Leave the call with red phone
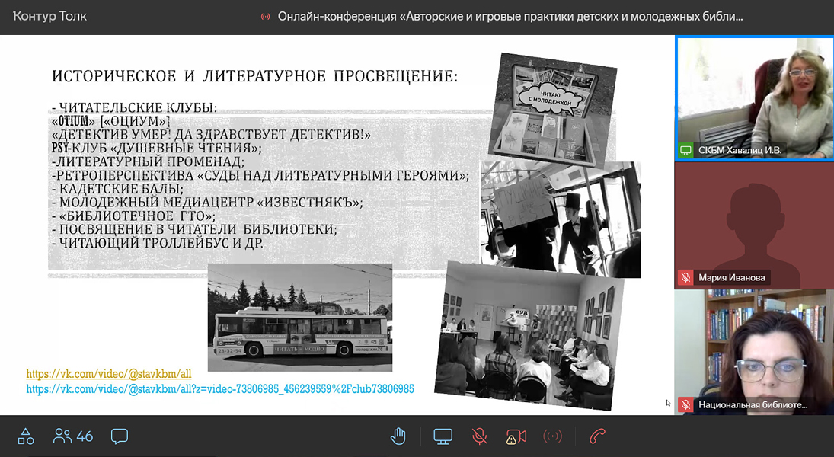Screen dimensions: 834x457 pos(597,436)
